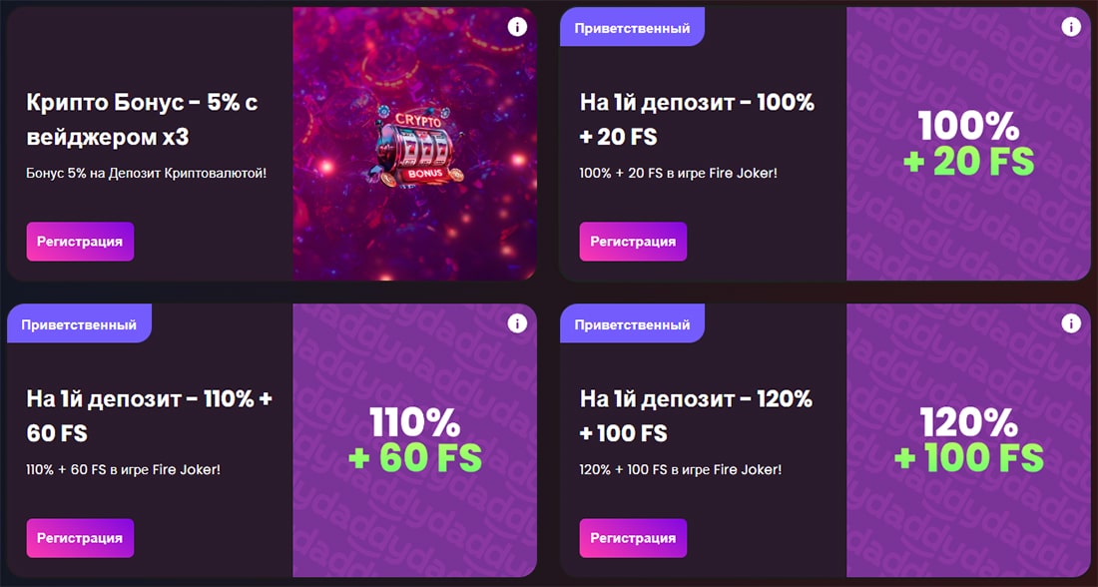
Task: View info icon on 120% + 100 FS card
Action: click(x=1071, y=322)
